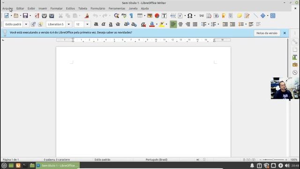
Task: Open Find and Replace magnifier icon
Action: [116, 15]
